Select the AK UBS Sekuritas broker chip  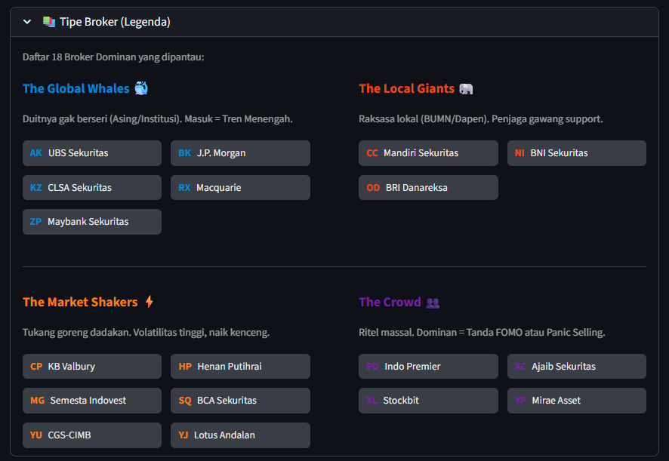pos(92,153)
